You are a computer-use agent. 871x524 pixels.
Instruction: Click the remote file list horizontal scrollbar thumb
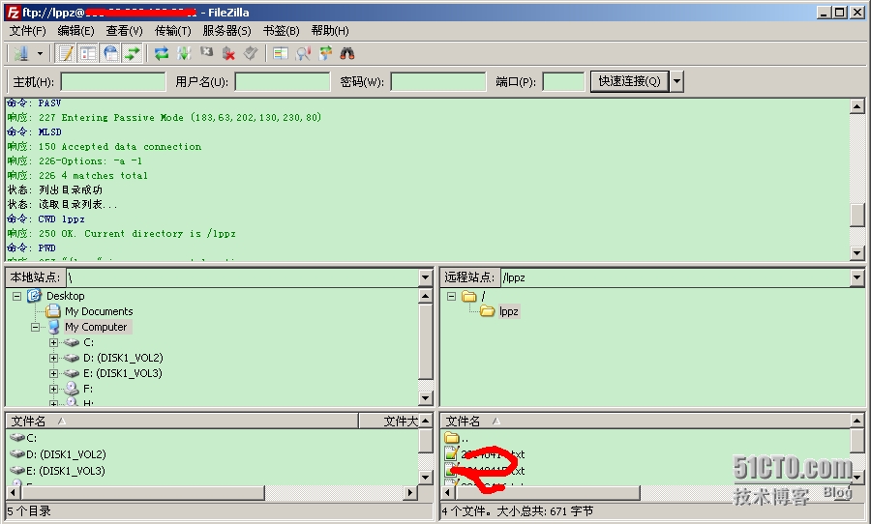[x=548, y=492]
